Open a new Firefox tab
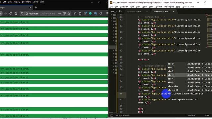Viewport: 212px width, 119px height. pos(36,7)
